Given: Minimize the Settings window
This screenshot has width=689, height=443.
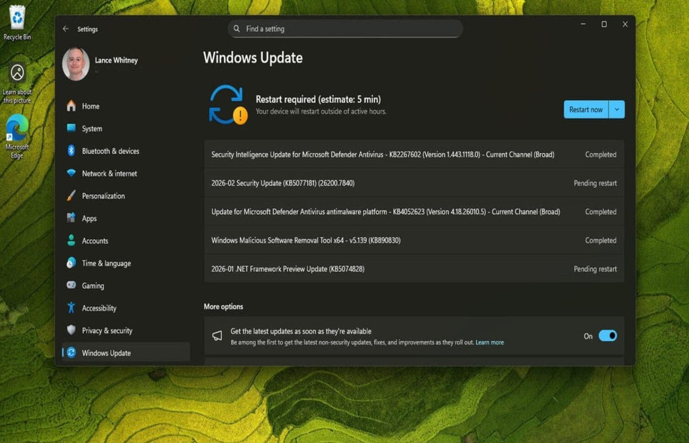Looking at the screenshot, I should tap(583, 24).
